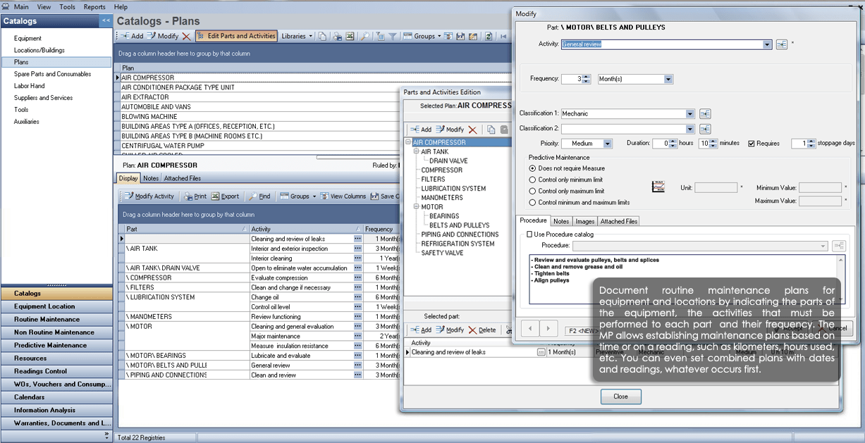Increase minutes with the stepper arrow
Screen dimensions: 865x443
click(x=712, y=140)
